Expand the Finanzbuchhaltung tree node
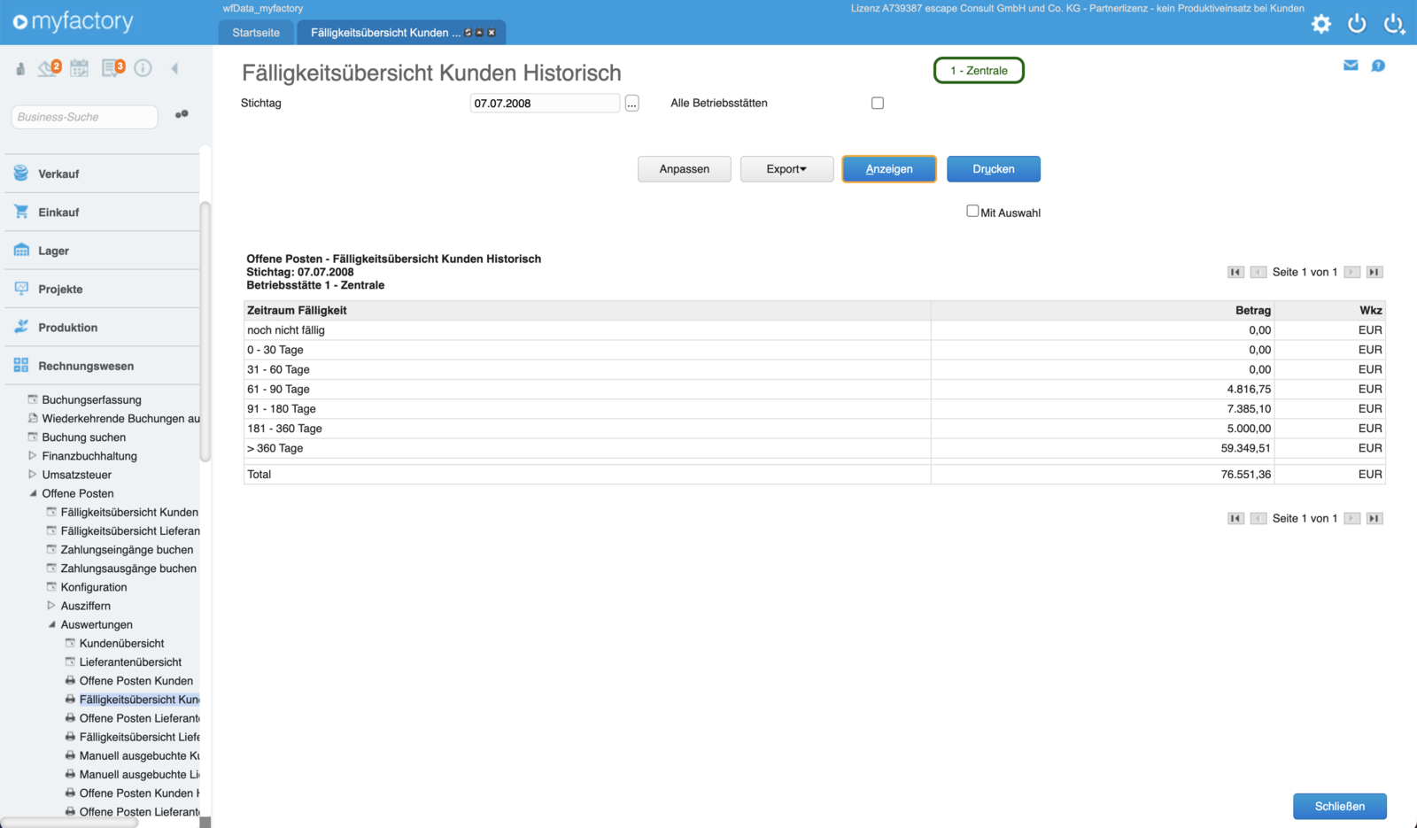The width and height of the screenshot is (1417, 828). 33,455
